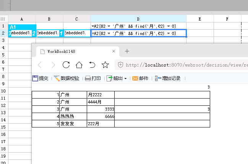Close the WorkBook1148 browser tab
The image size is (248, 164).
point(113,51)
